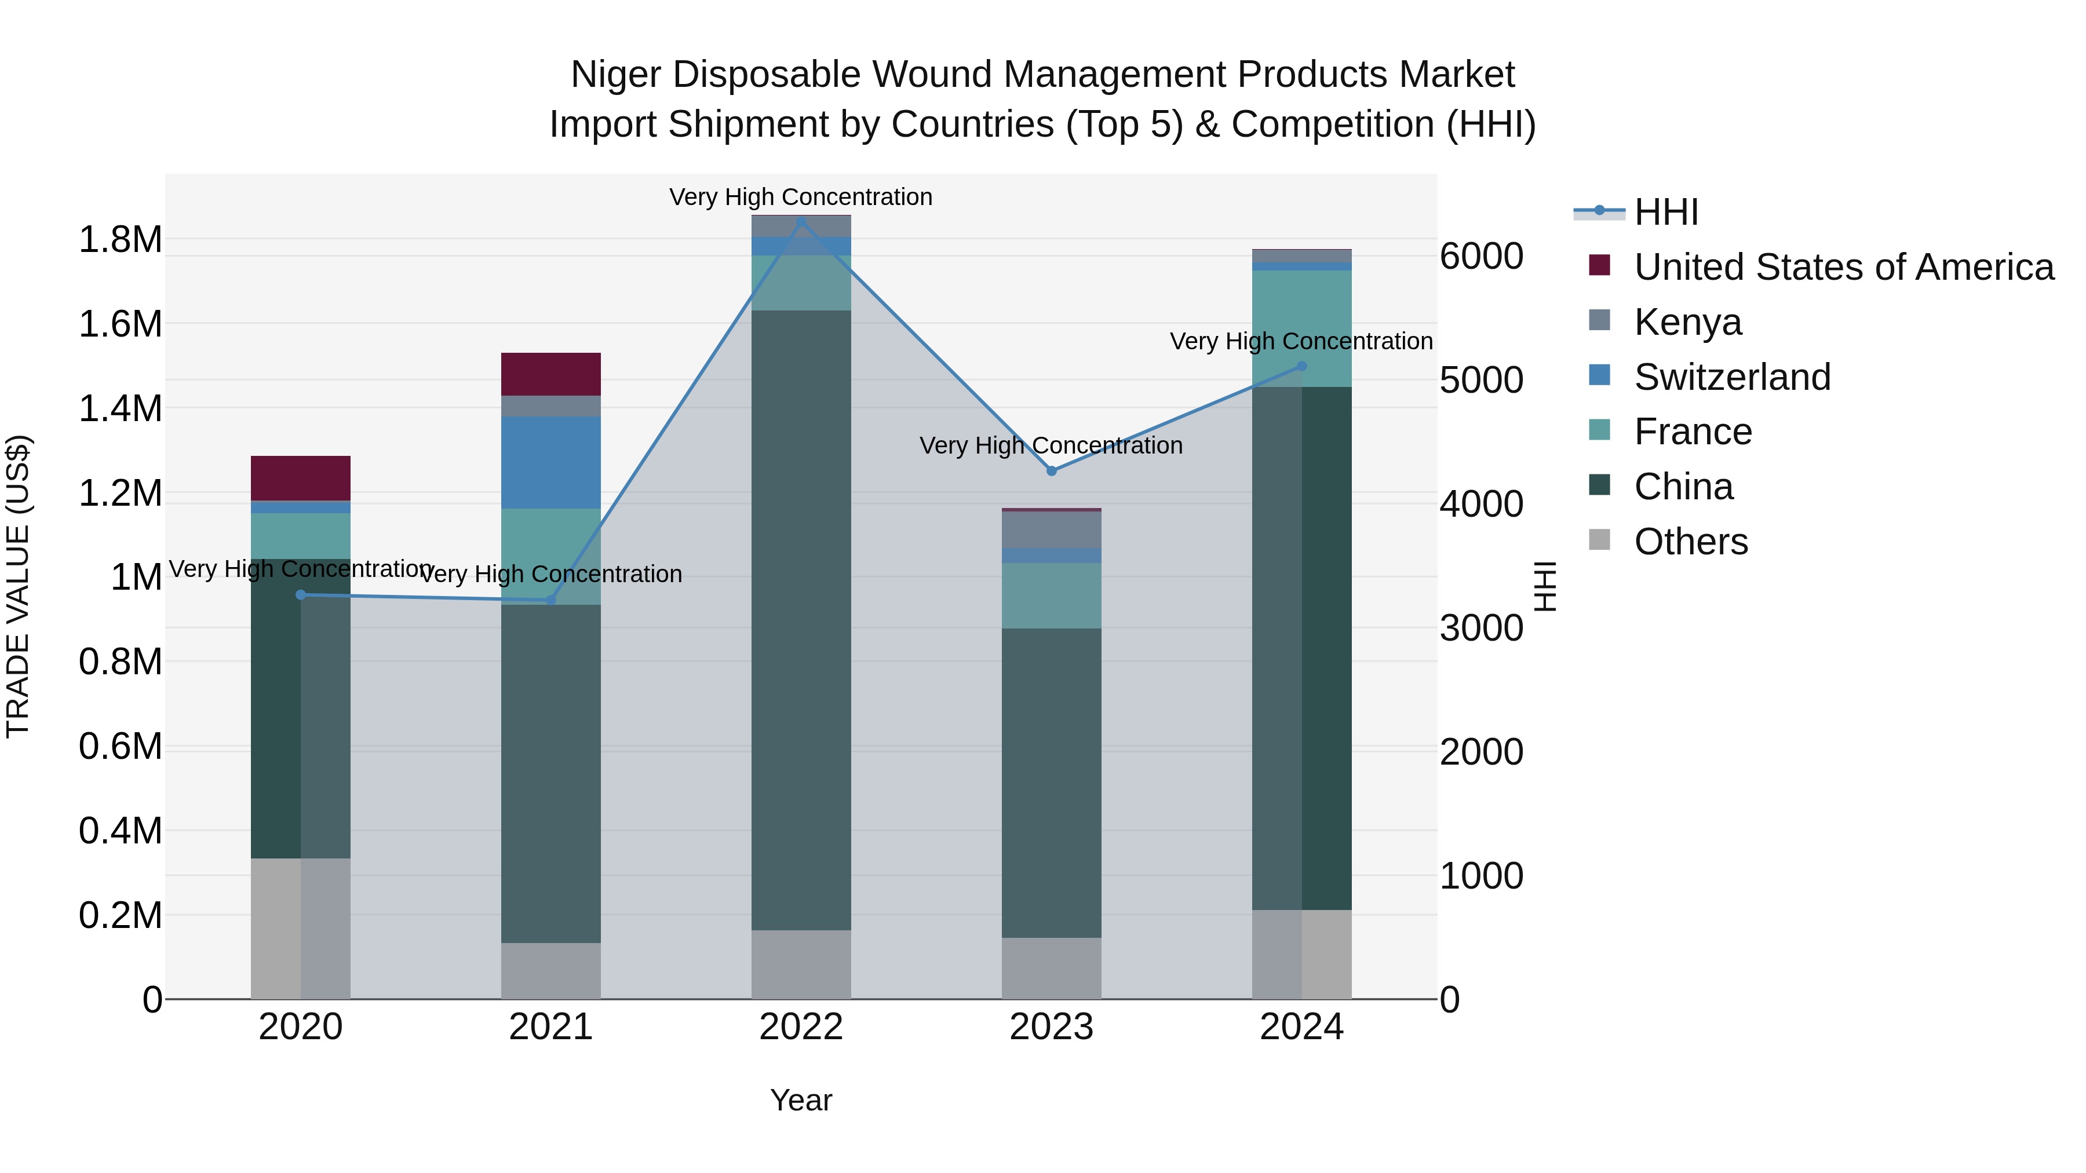The image size is (2086, 1173).
Task: Click the 2021 x-axis year label
Action: tap(550, 1027)
